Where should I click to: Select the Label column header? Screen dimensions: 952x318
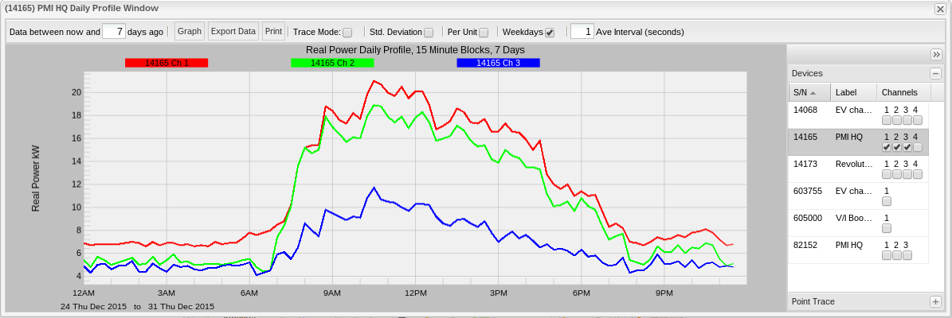click(x=853, y=92)
